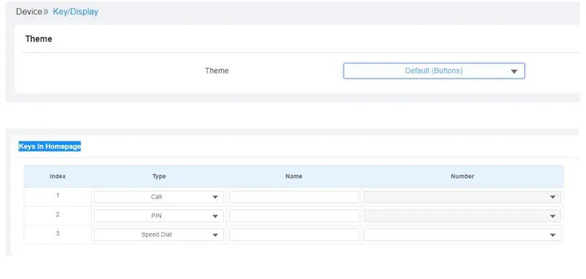Click the Key/Display breadcrumb link
The height and width of the screenshot is (279, 586).
(x=76, y=11)
